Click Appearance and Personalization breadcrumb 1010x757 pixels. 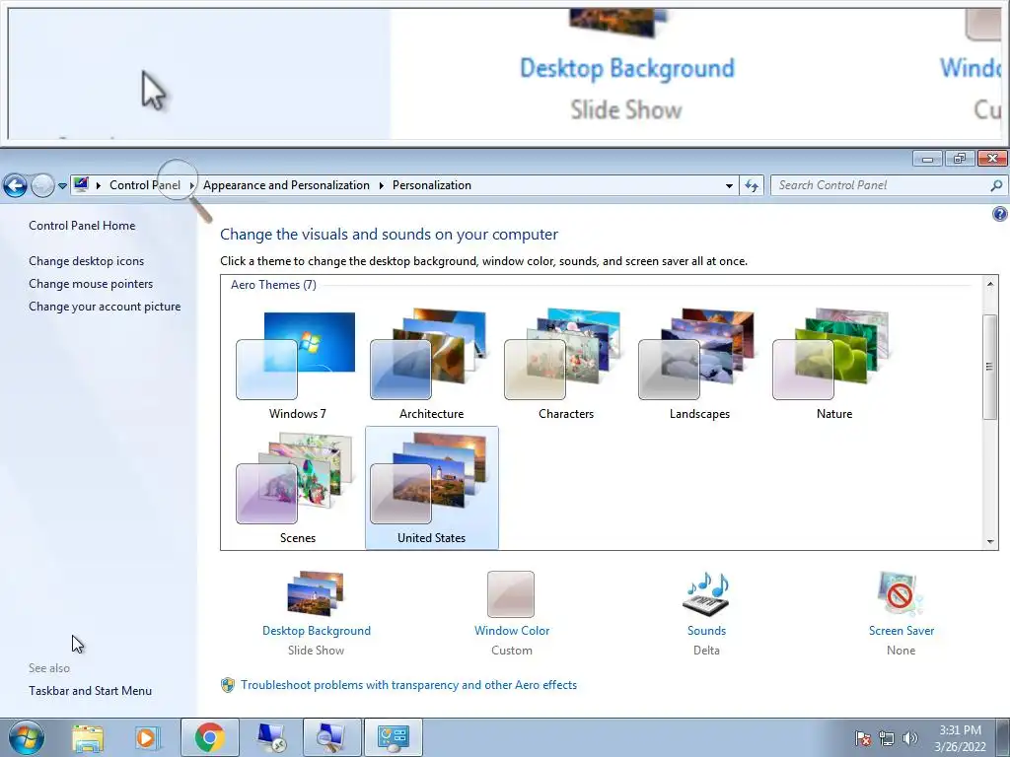pyautogui.click(x=286, y=185)
